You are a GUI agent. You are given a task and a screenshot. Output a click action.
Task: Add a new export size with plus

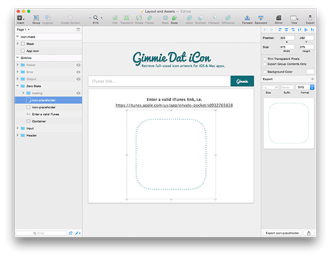(312, 80)
